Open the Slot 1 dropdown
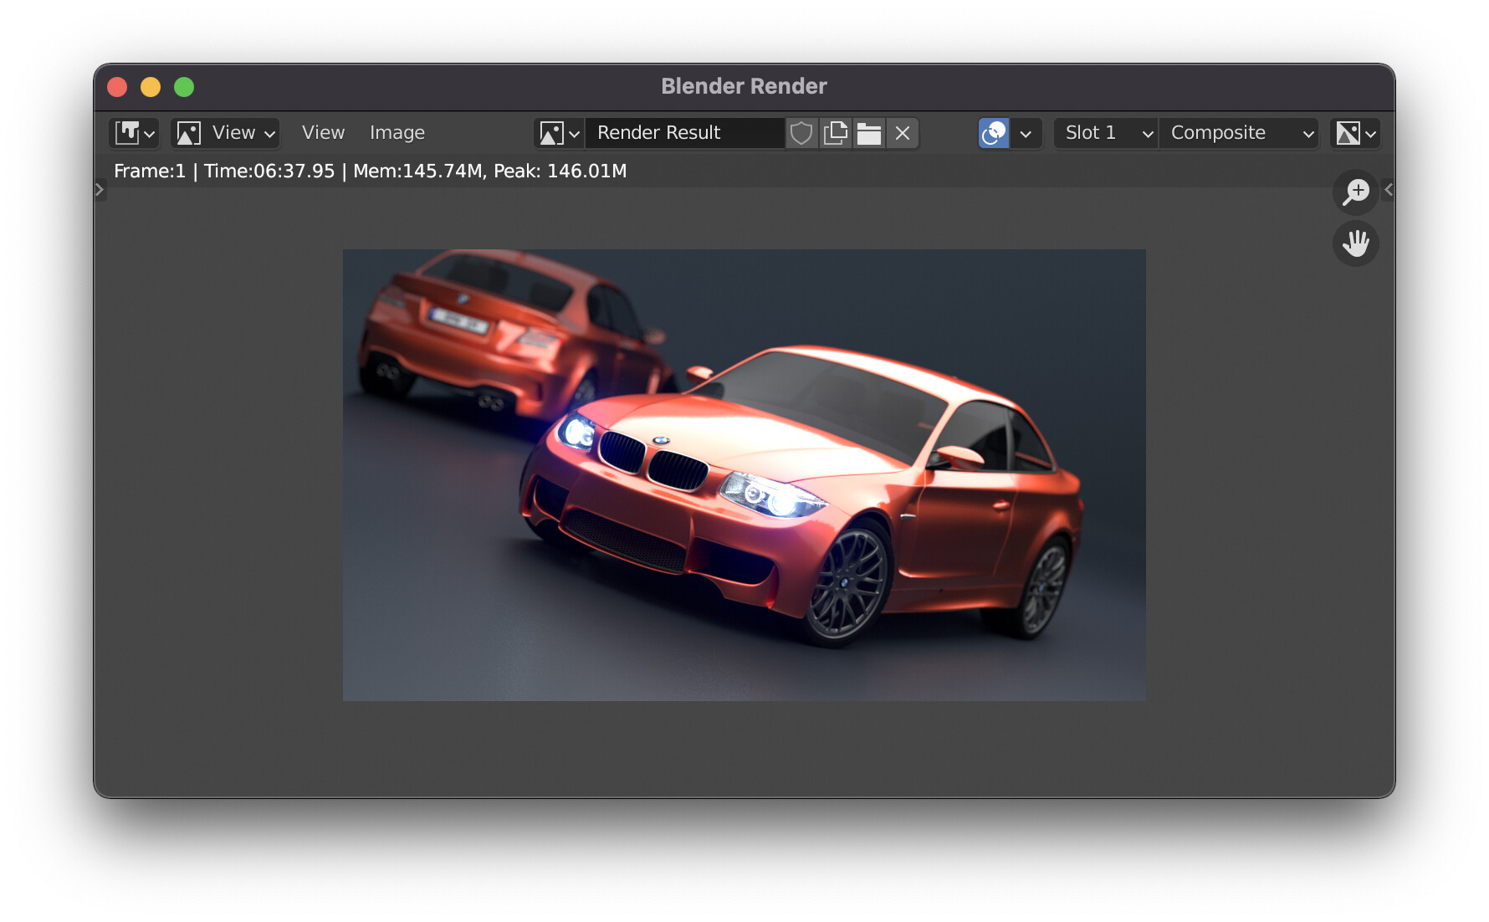 pos(1104,133)
